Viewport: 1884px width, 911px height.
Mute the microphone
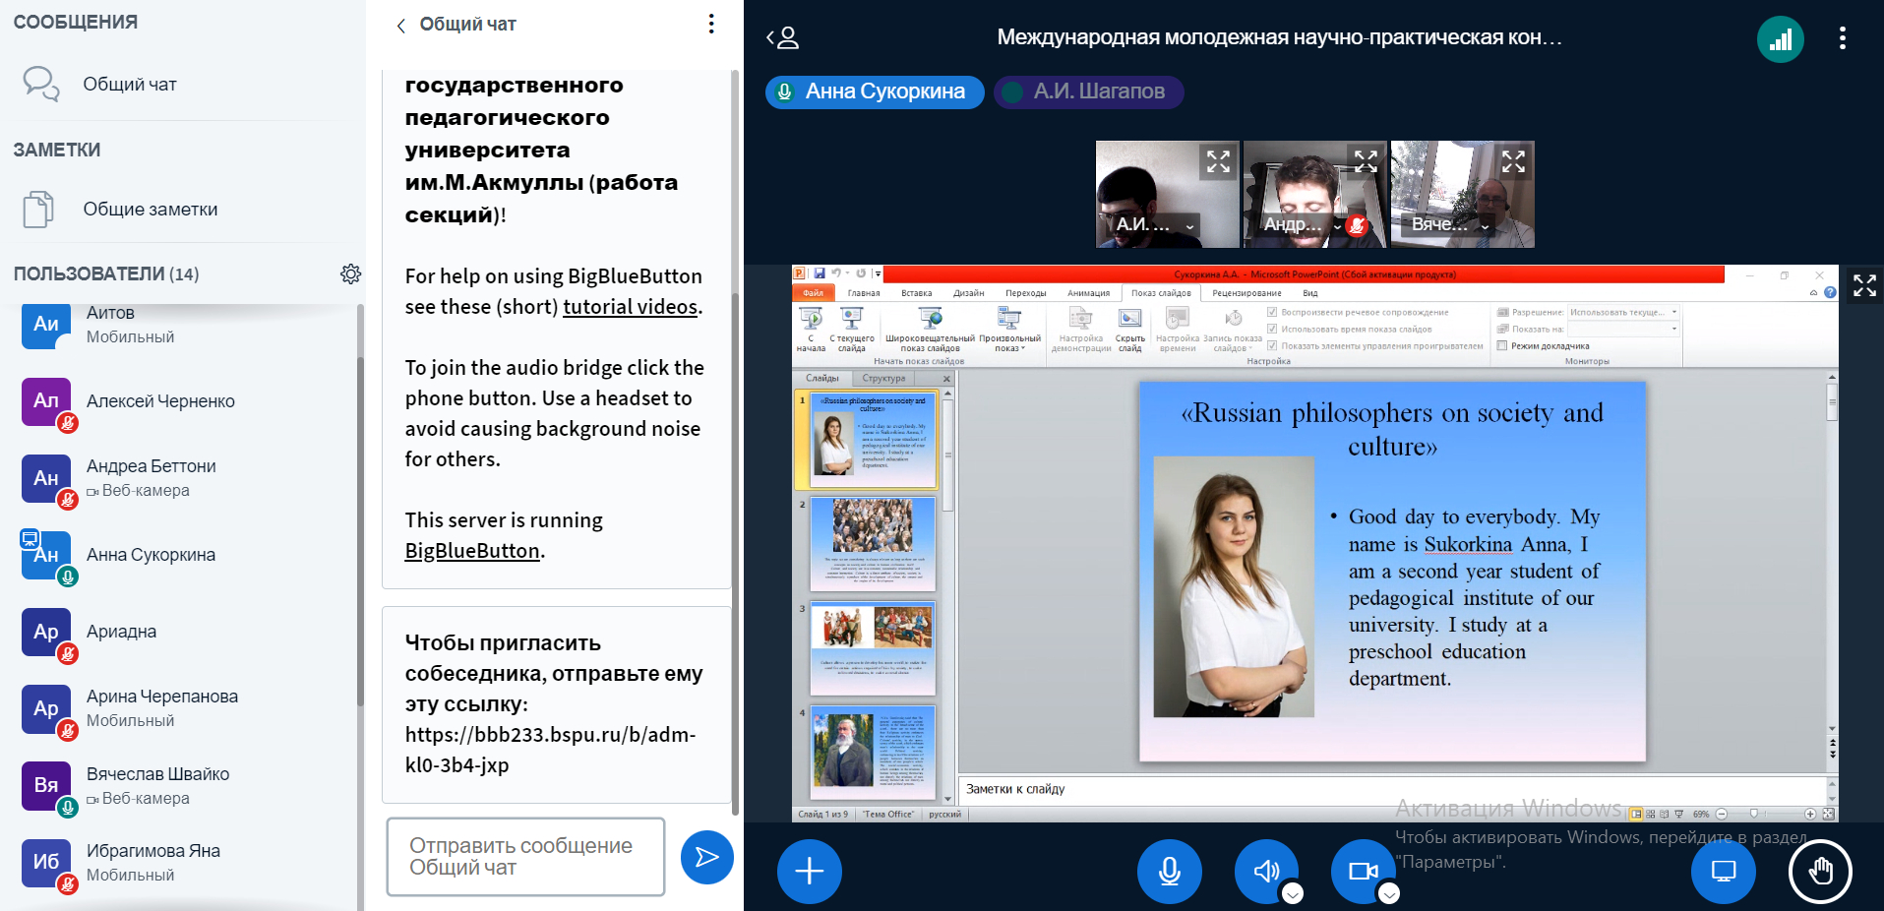point(1169,871)
